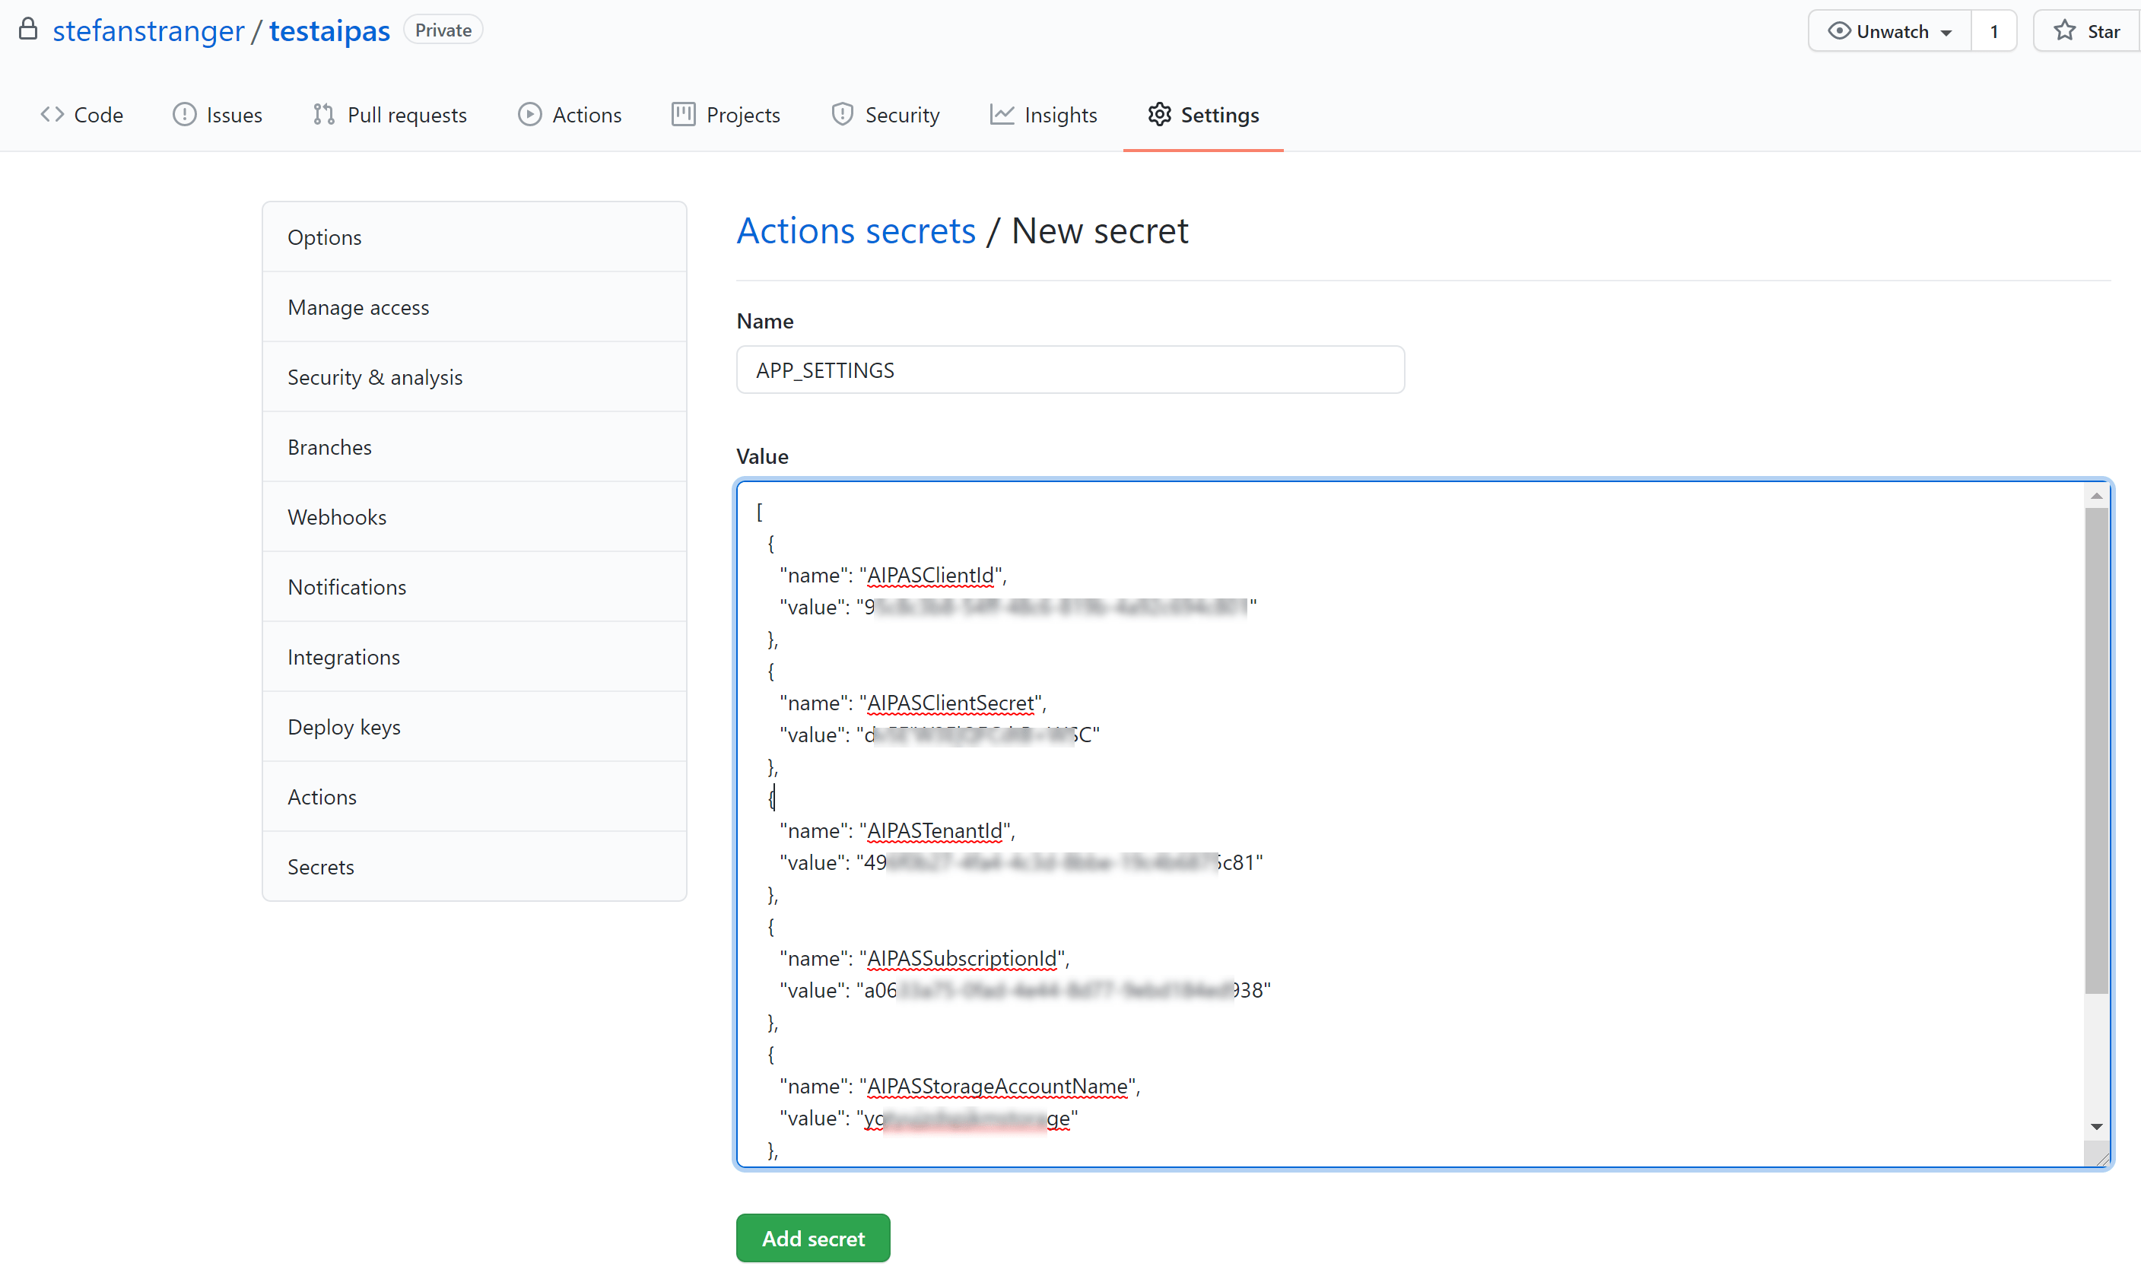The width and height of the screenshot is (2141, 1279).
Task: Click the Insights graph icon
Action: click(x=1001, y=115)
